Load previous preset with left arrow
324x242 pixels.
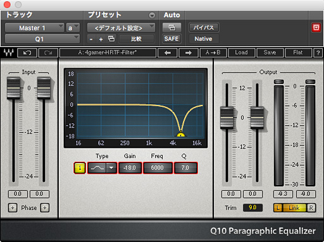pyautogui.click(x=168, y=52)
